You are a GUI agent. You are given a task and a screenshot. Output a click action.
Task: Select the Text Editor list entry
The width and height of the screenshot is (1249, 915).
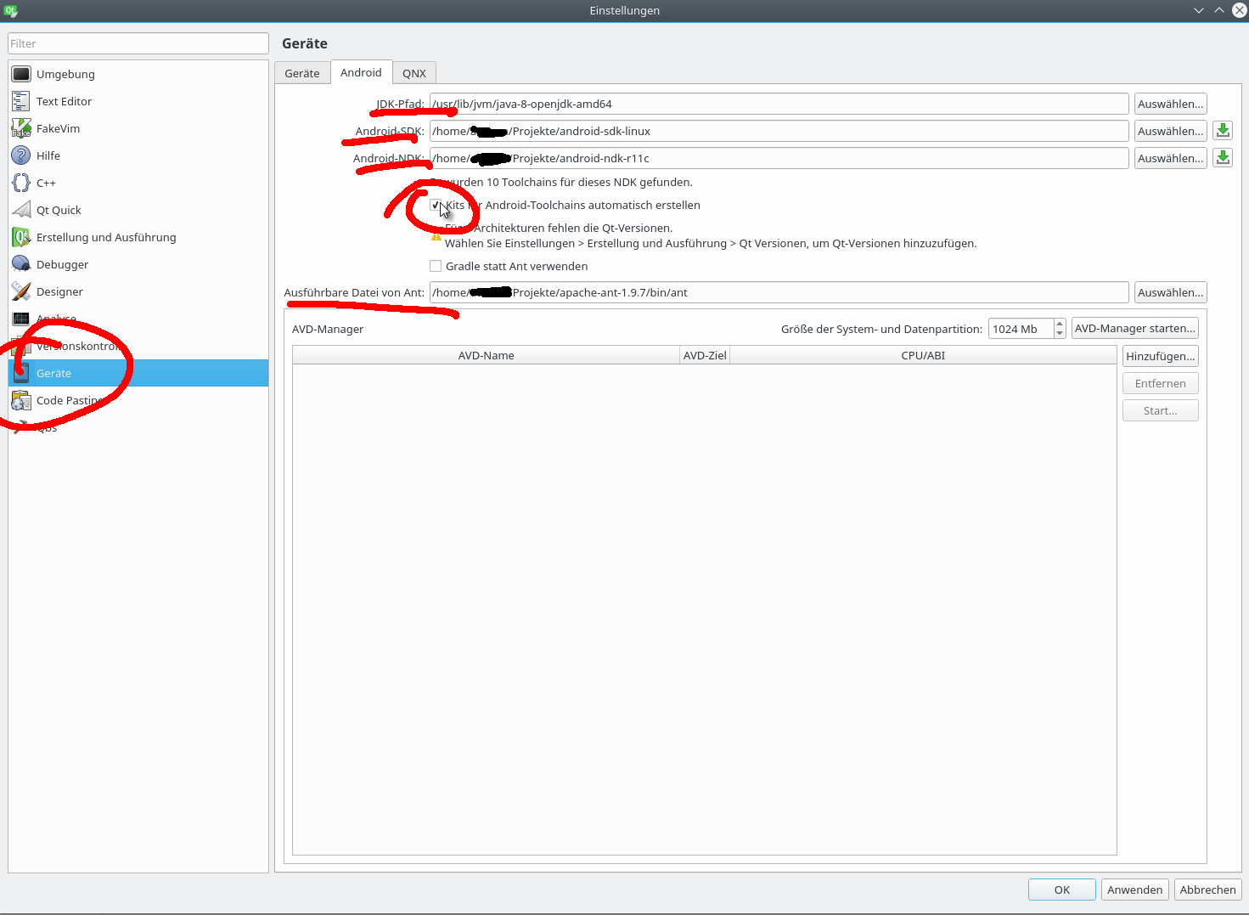pyautogui.click(x=138, y=101)
